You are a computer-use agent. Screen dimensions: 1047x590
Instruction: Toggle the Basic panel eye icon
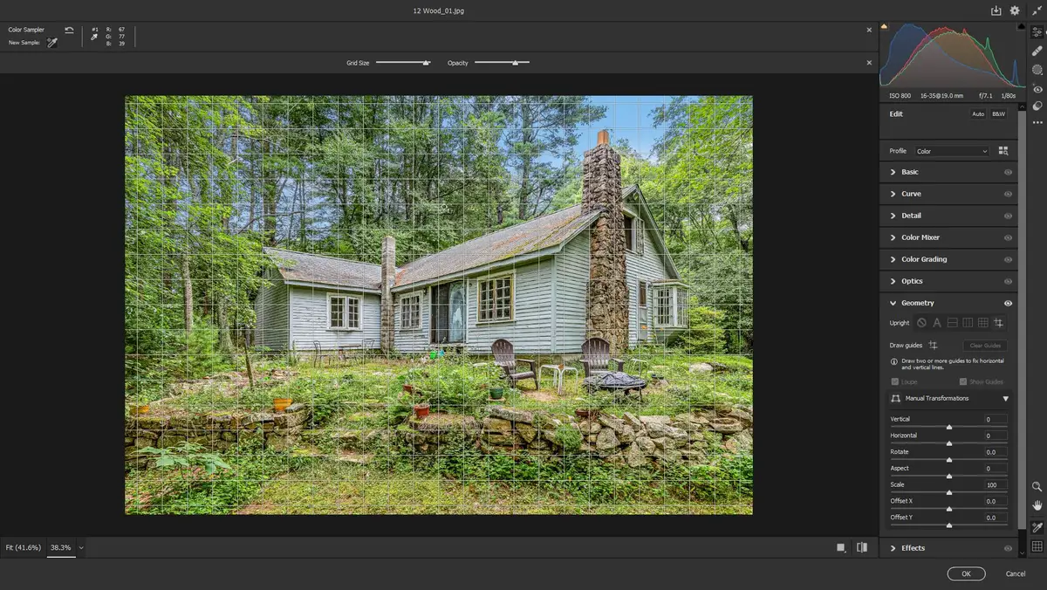point(1008,172)
